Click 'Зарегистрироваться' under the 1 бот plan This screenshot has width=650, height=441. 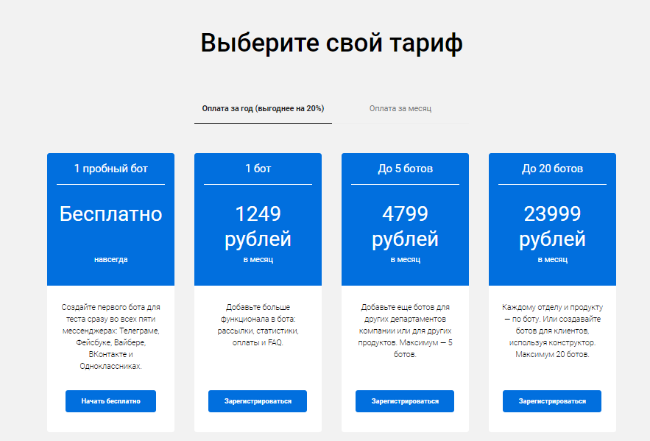click(258, 401)
